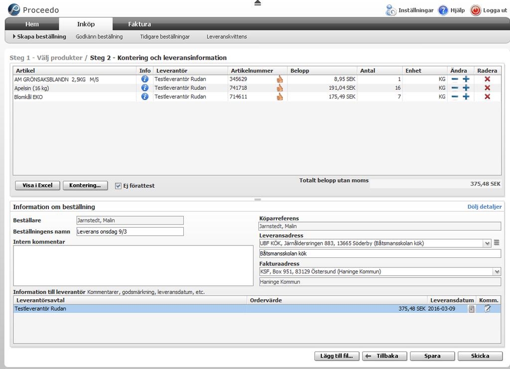This screenshot has width=510, height=369.
Task: Go back with Tillbaka button
Action: point(384,356)
